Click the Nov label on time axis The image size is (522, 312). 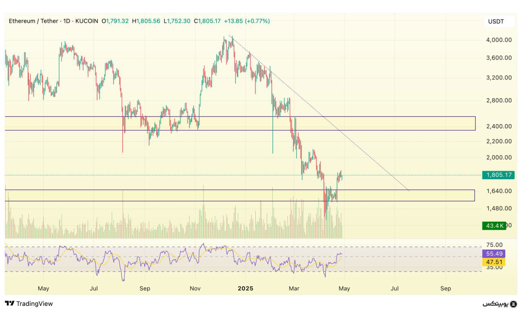pos(195,288)
